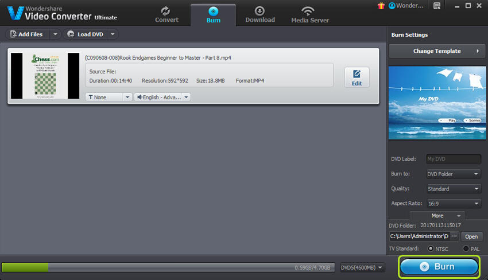Click the Wondershare V logo
The height and width of the screenshot is (280, 488).
pos(16,13)
